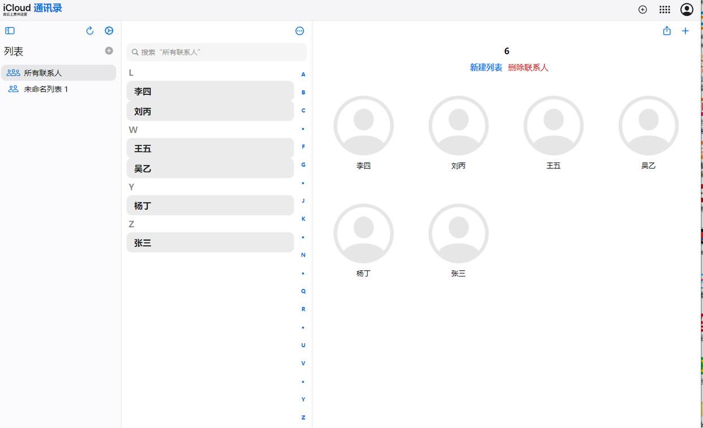Click the 张三 avatar thumbnail
This screenshot has width=703, height=428.
point(458,234)
